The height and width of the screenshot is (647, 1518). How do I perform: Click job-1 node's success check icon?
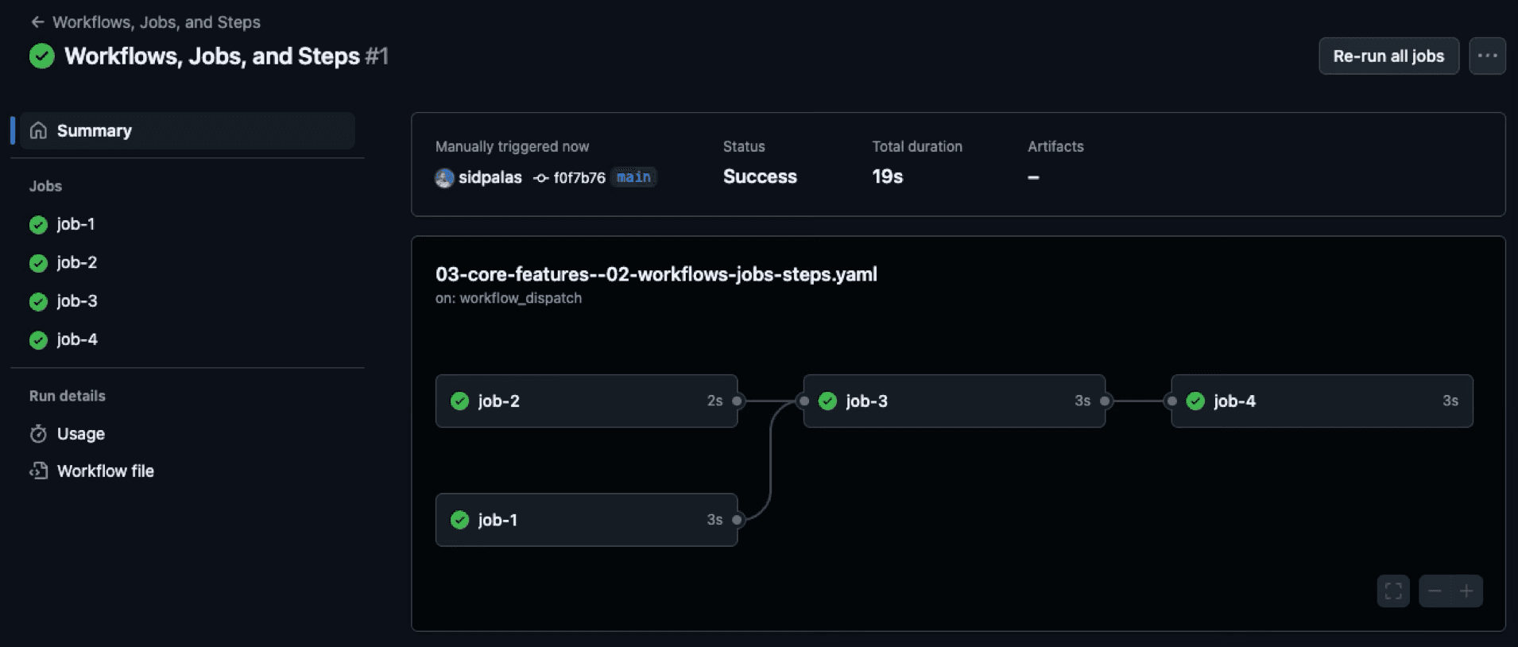tap(459, 520)
